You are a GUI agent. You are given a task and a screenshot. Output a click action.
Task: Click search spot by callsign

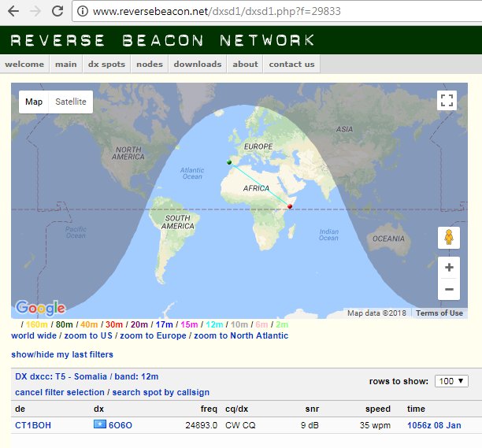point(161,392)
